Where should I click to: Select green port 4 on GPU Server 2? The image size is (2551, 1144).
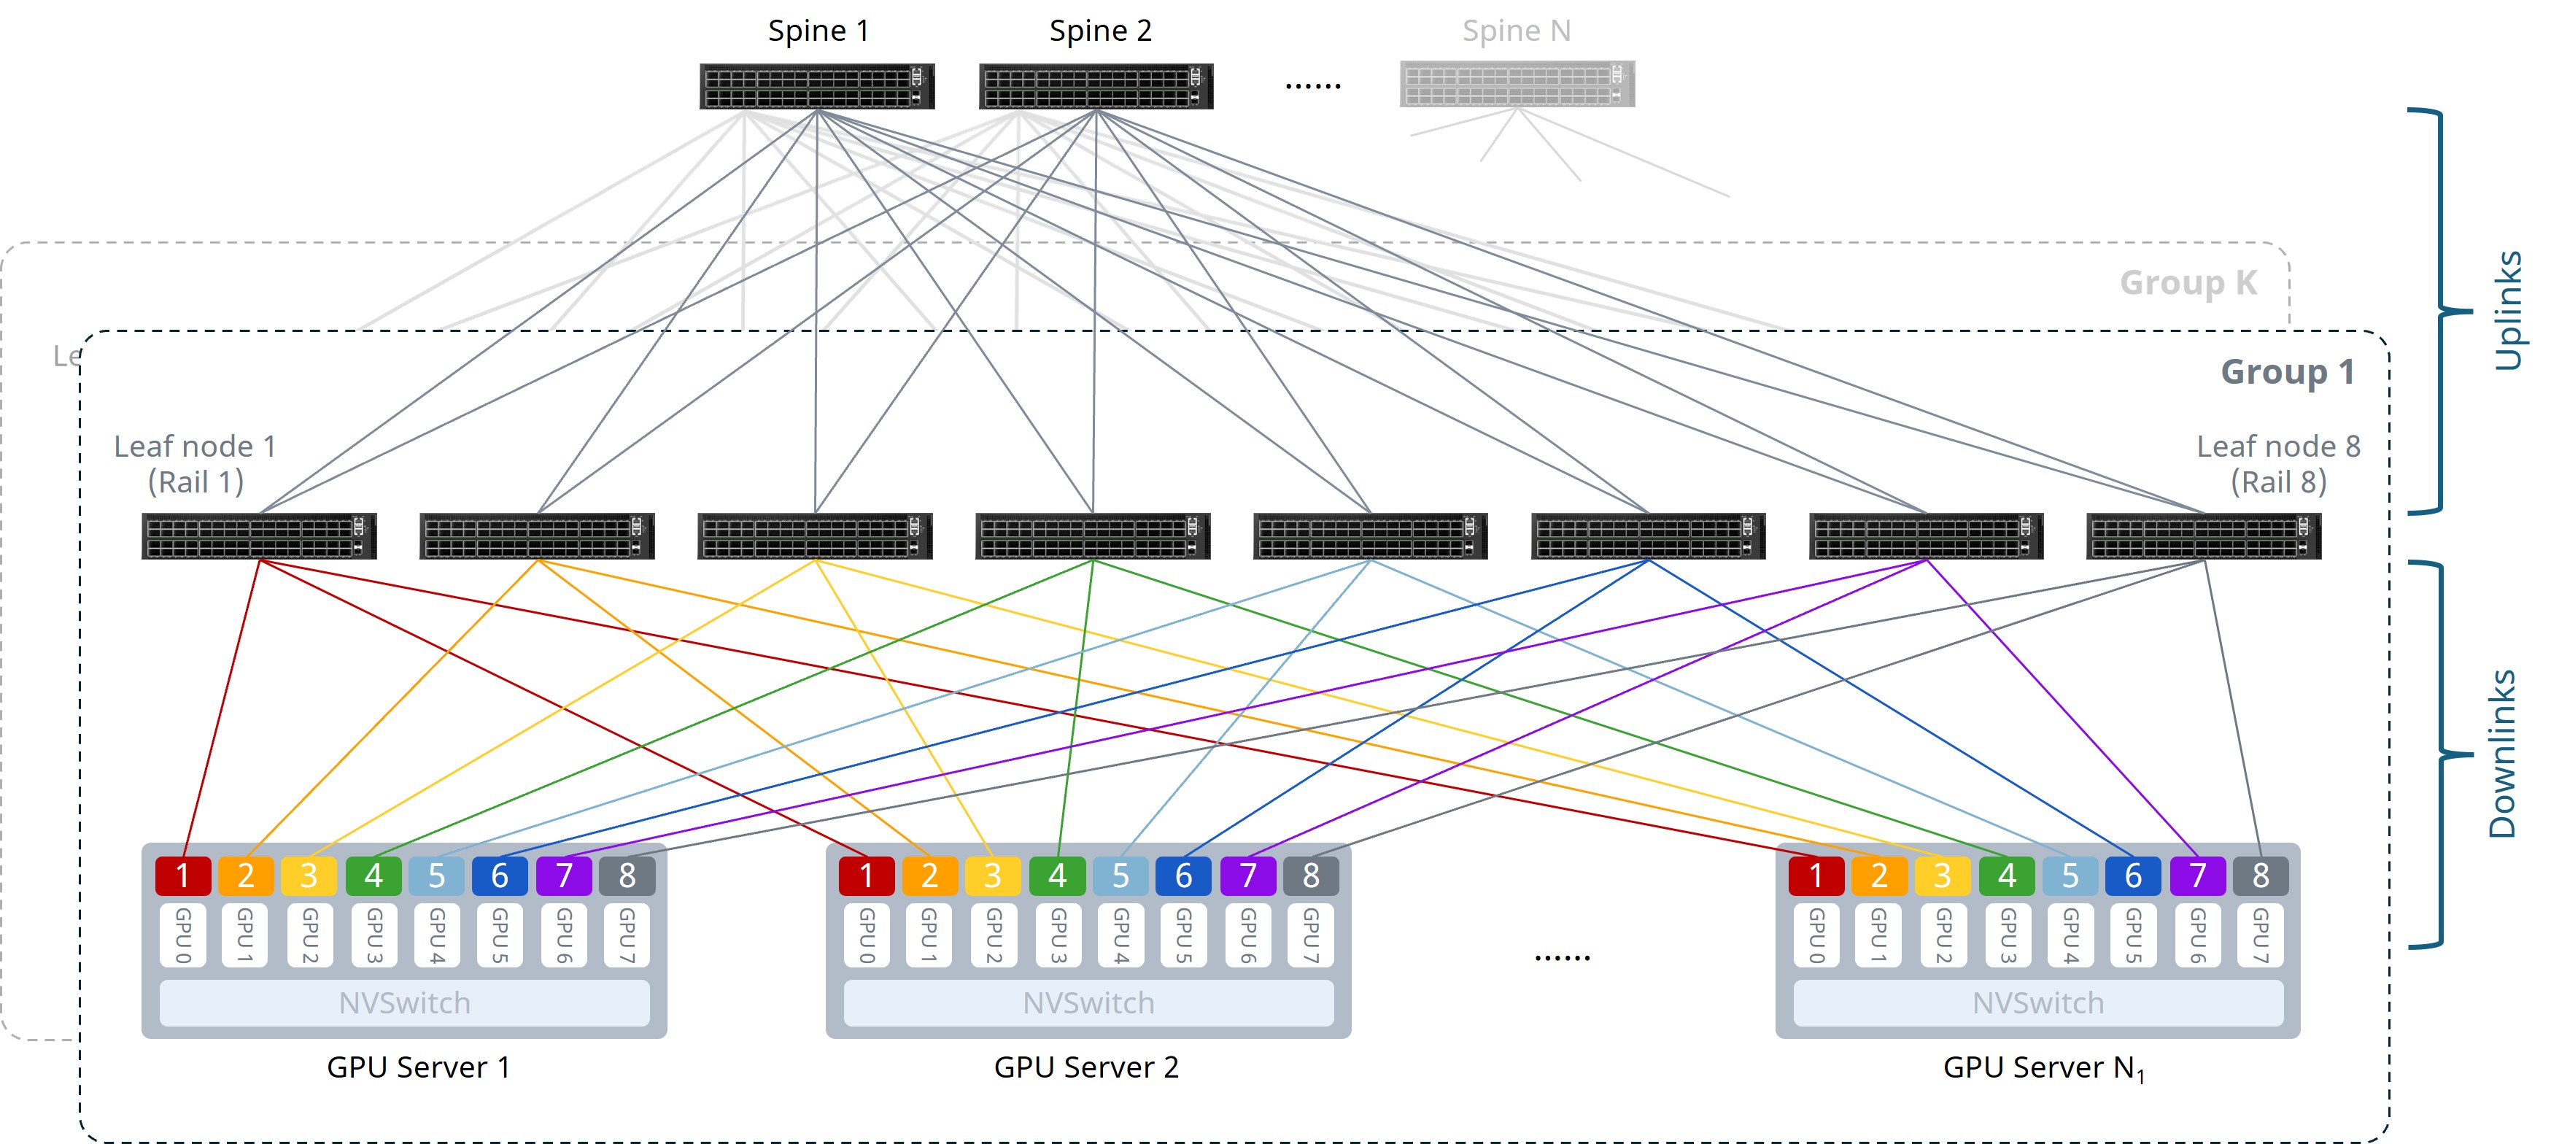tap(1058, 876)
